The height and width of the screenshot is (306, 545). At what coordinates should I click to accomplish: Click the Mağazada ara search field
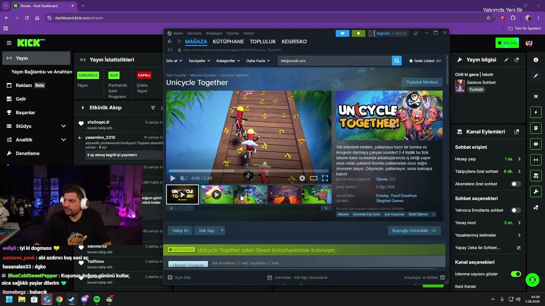(335, 61)
